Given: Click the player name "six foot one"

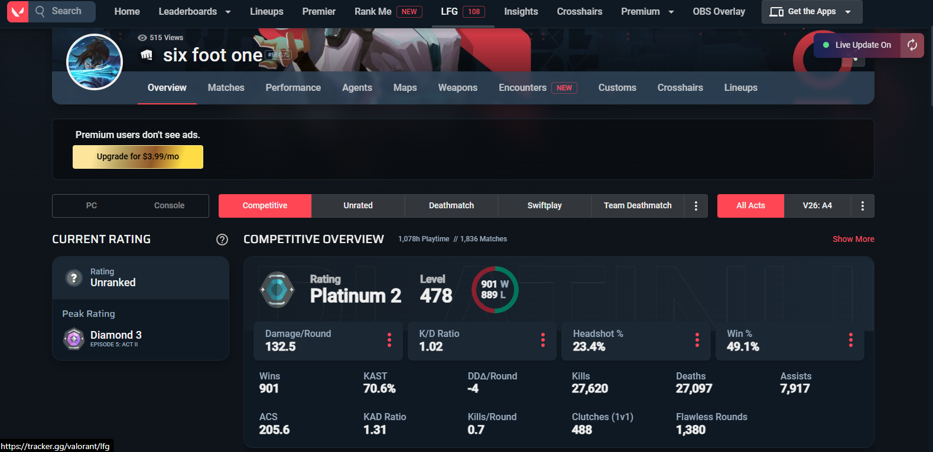Looking at the screenshot, I should click(x=213, y=55).
